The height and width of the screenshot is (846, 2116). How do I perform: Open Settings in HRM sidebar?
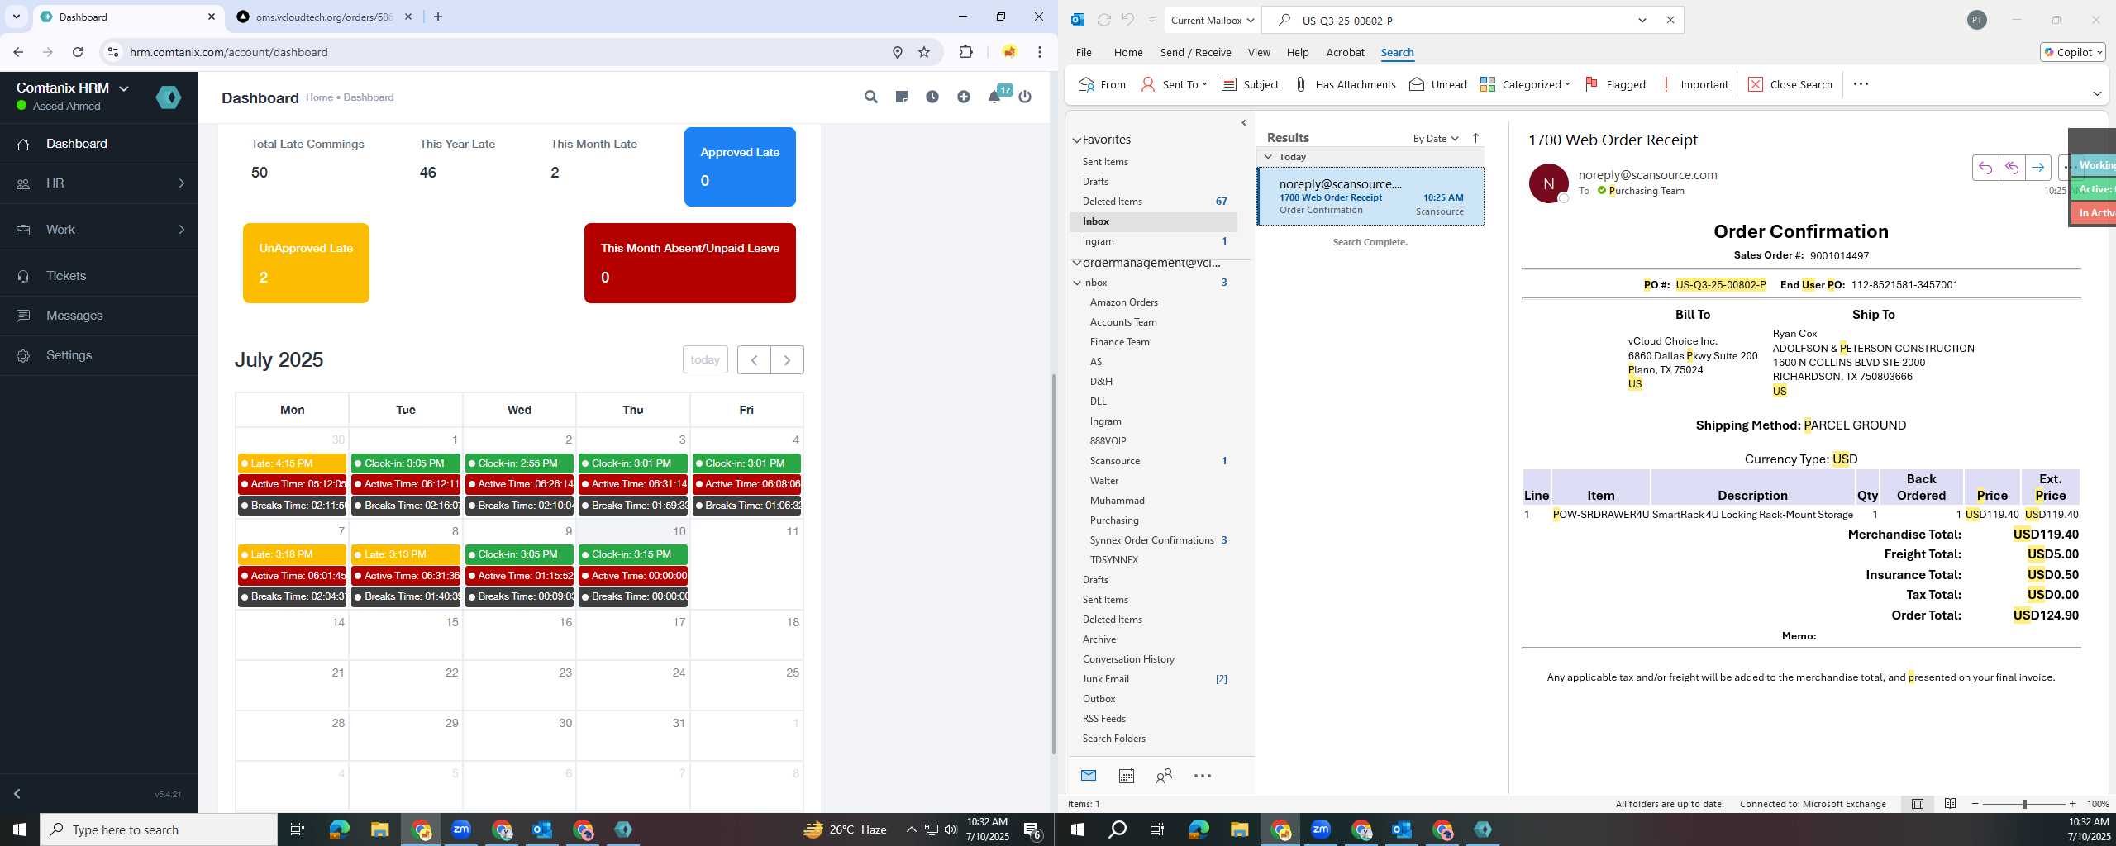pyautogui.click(x=99, y=355)
